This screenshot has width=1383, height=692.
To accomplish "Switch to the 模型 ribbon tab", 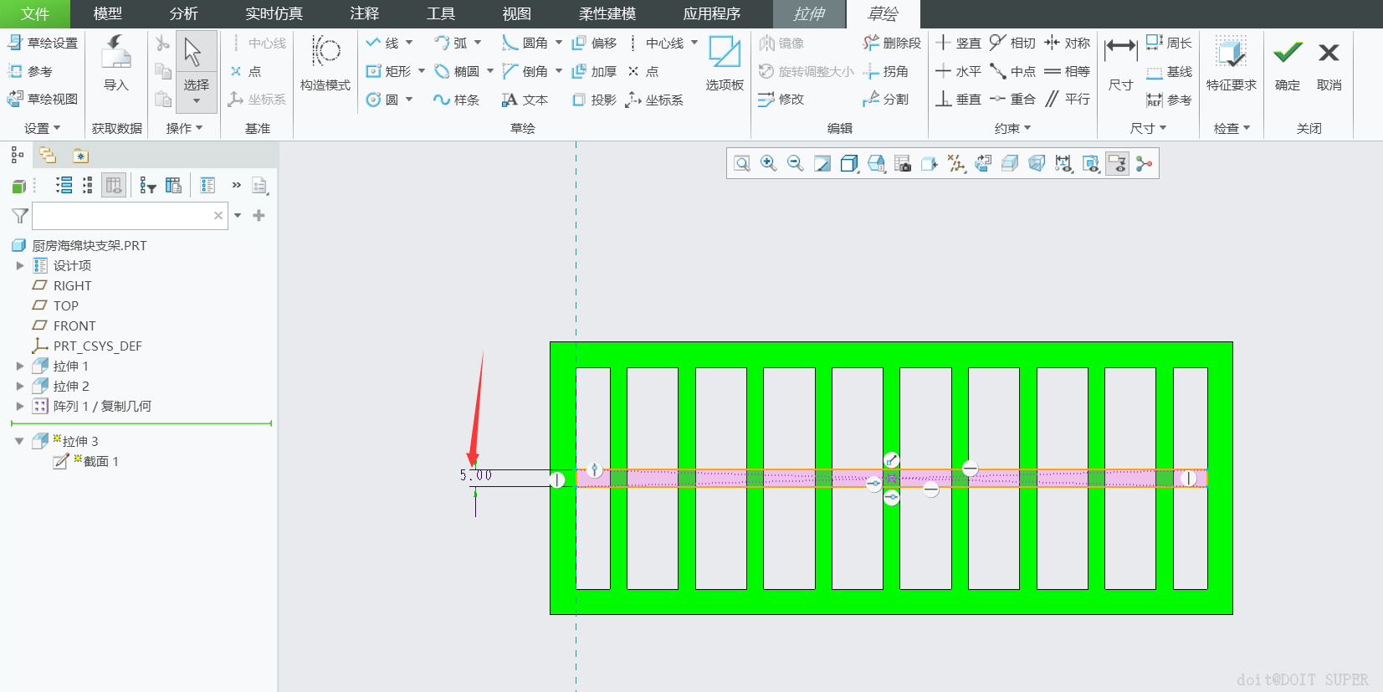I will 107,13.
